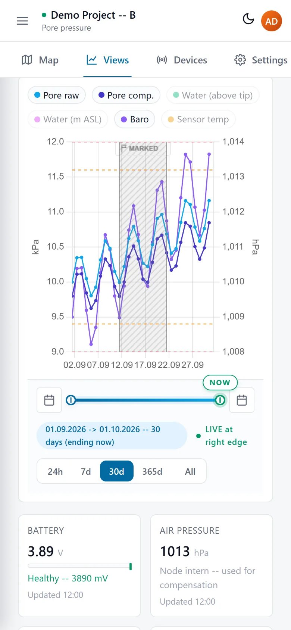Click the Pore pressure subtitle
This screenshot has height=630, width=291.
pos(66,28)
